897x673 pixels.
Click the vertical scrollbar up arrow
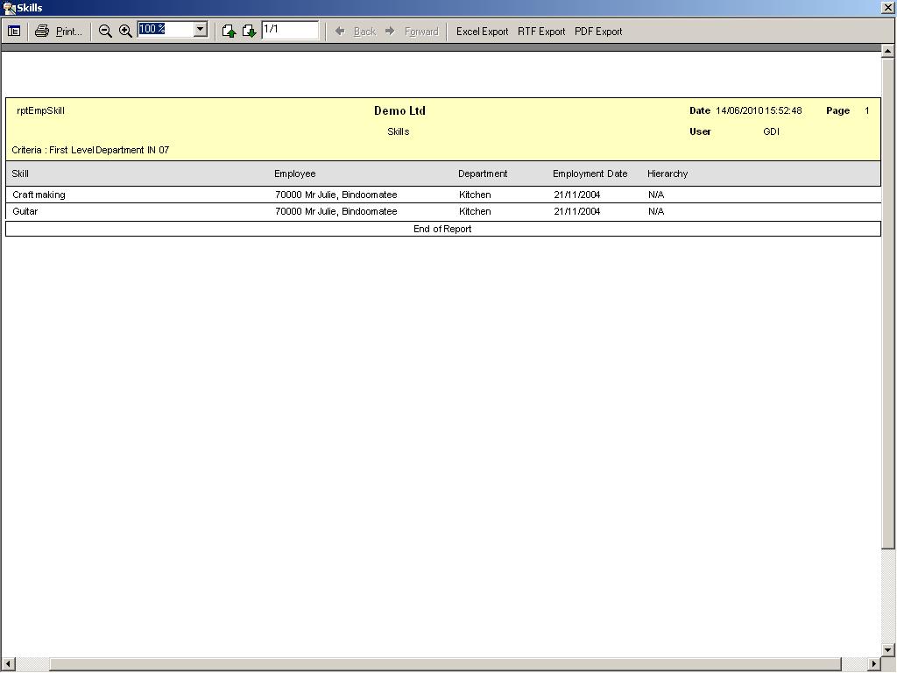click(888, 51)
